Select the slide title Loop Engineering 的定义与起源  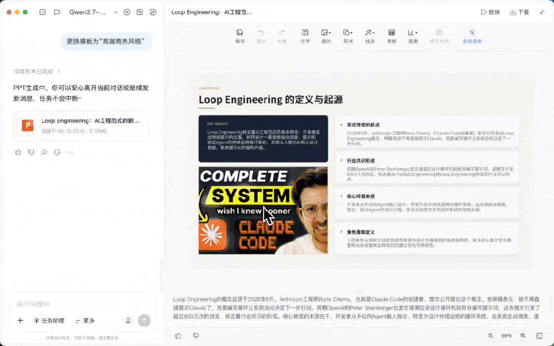pos(271,99)
